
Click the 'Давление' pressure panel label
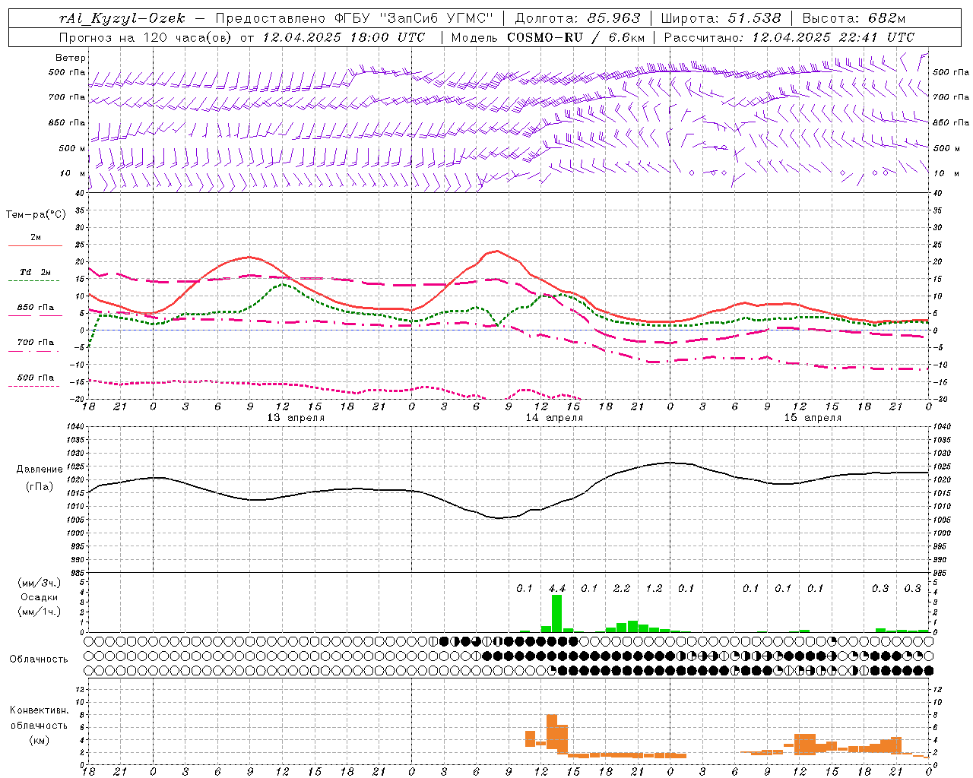[x=40, y=469]
